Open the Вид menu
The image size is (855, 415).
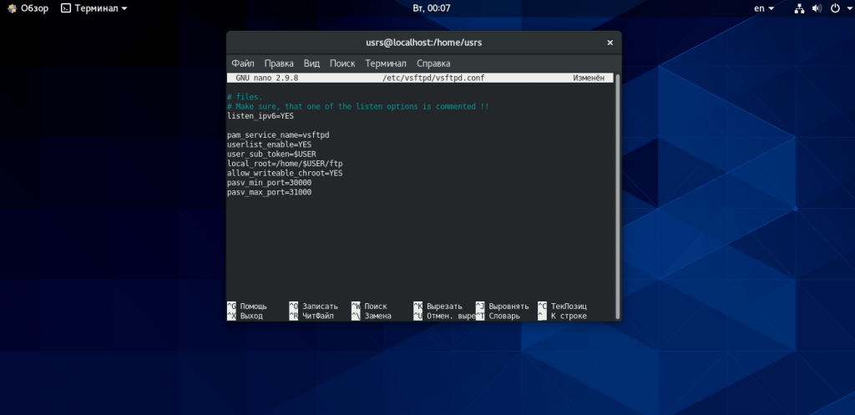tap(311, 63)
